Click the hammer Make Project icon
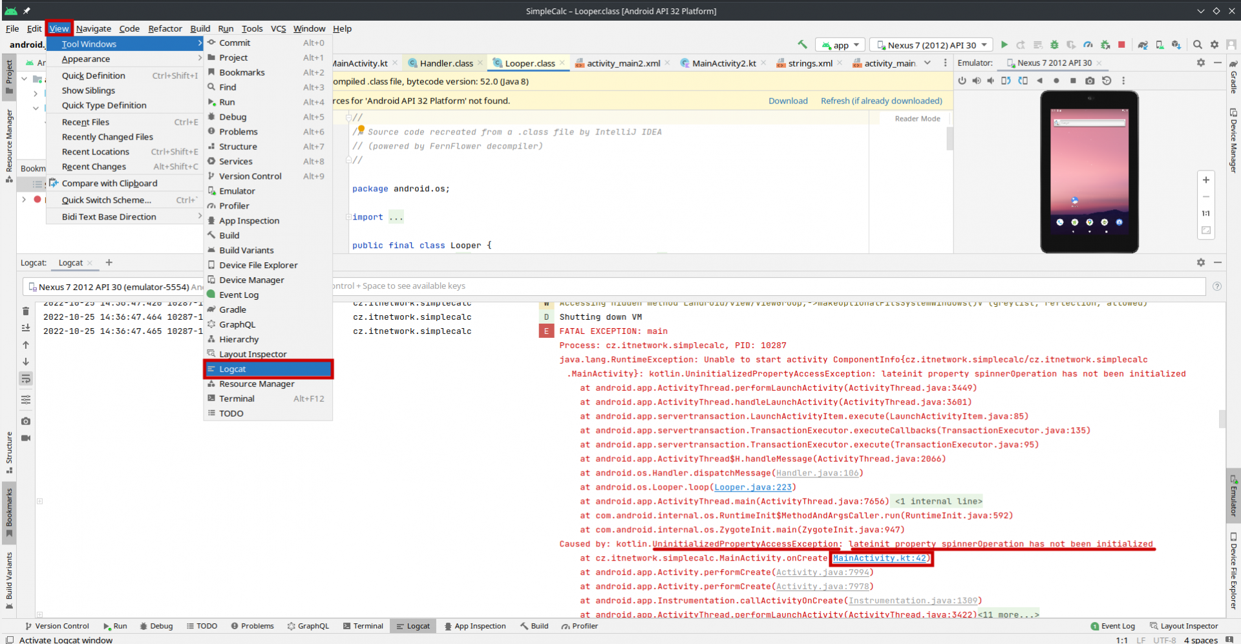 tap(802, 45)
